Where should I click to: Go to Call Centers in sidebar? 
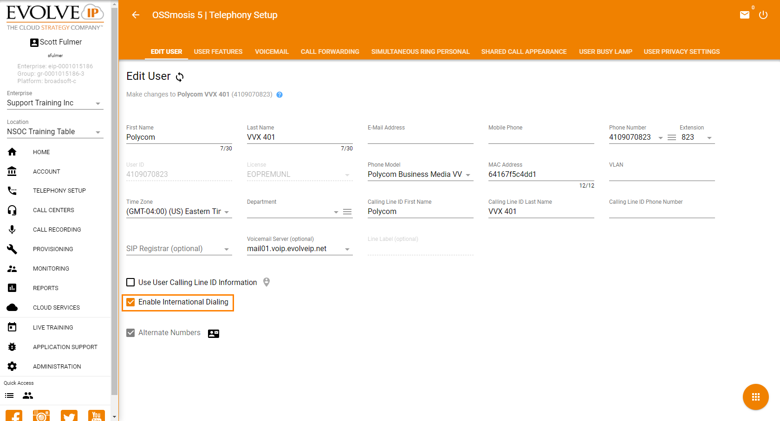(53, 210)
